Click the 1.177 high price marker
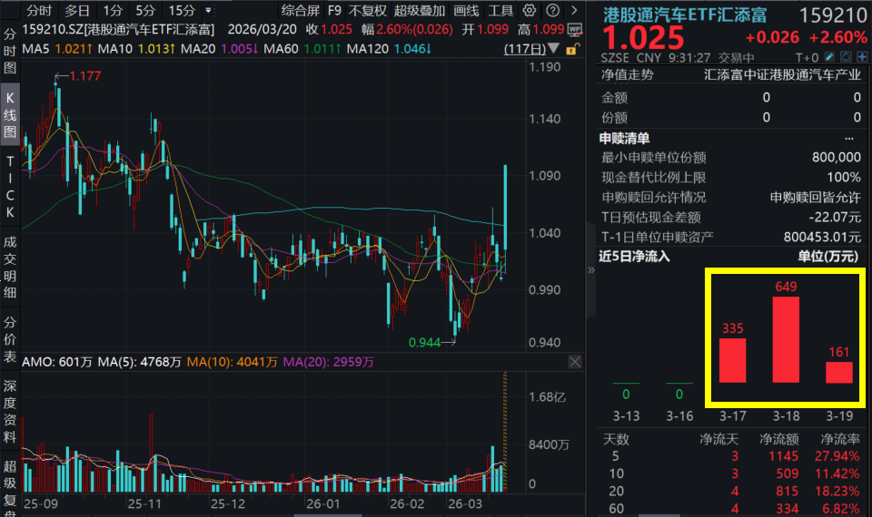Viewport: 872px width, 517px height. click(x=85, y=76)
